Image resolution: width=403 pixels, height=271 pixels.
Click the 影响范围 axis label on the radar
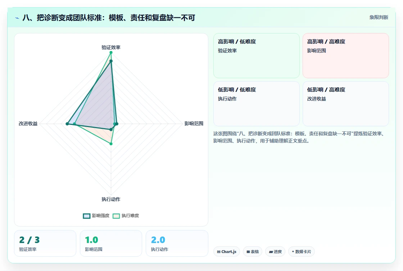[x=194, y=123]
